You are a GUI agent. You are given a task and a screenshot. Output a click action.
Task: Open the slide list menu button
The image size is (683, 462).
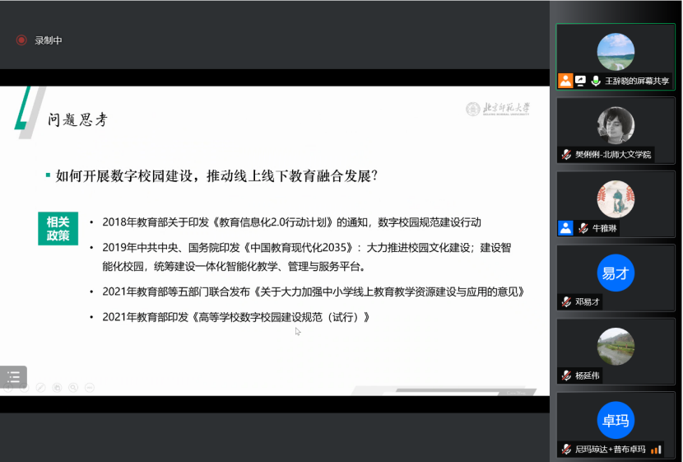click(13, 377)
